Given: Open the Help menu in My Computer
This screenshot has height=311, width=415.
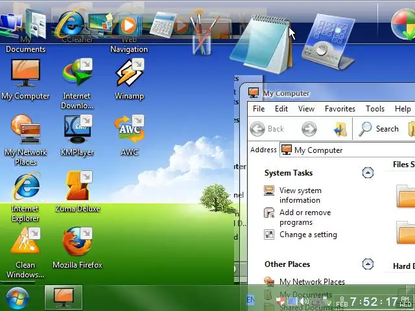Looking at the screenshot, I should [403, 109].
